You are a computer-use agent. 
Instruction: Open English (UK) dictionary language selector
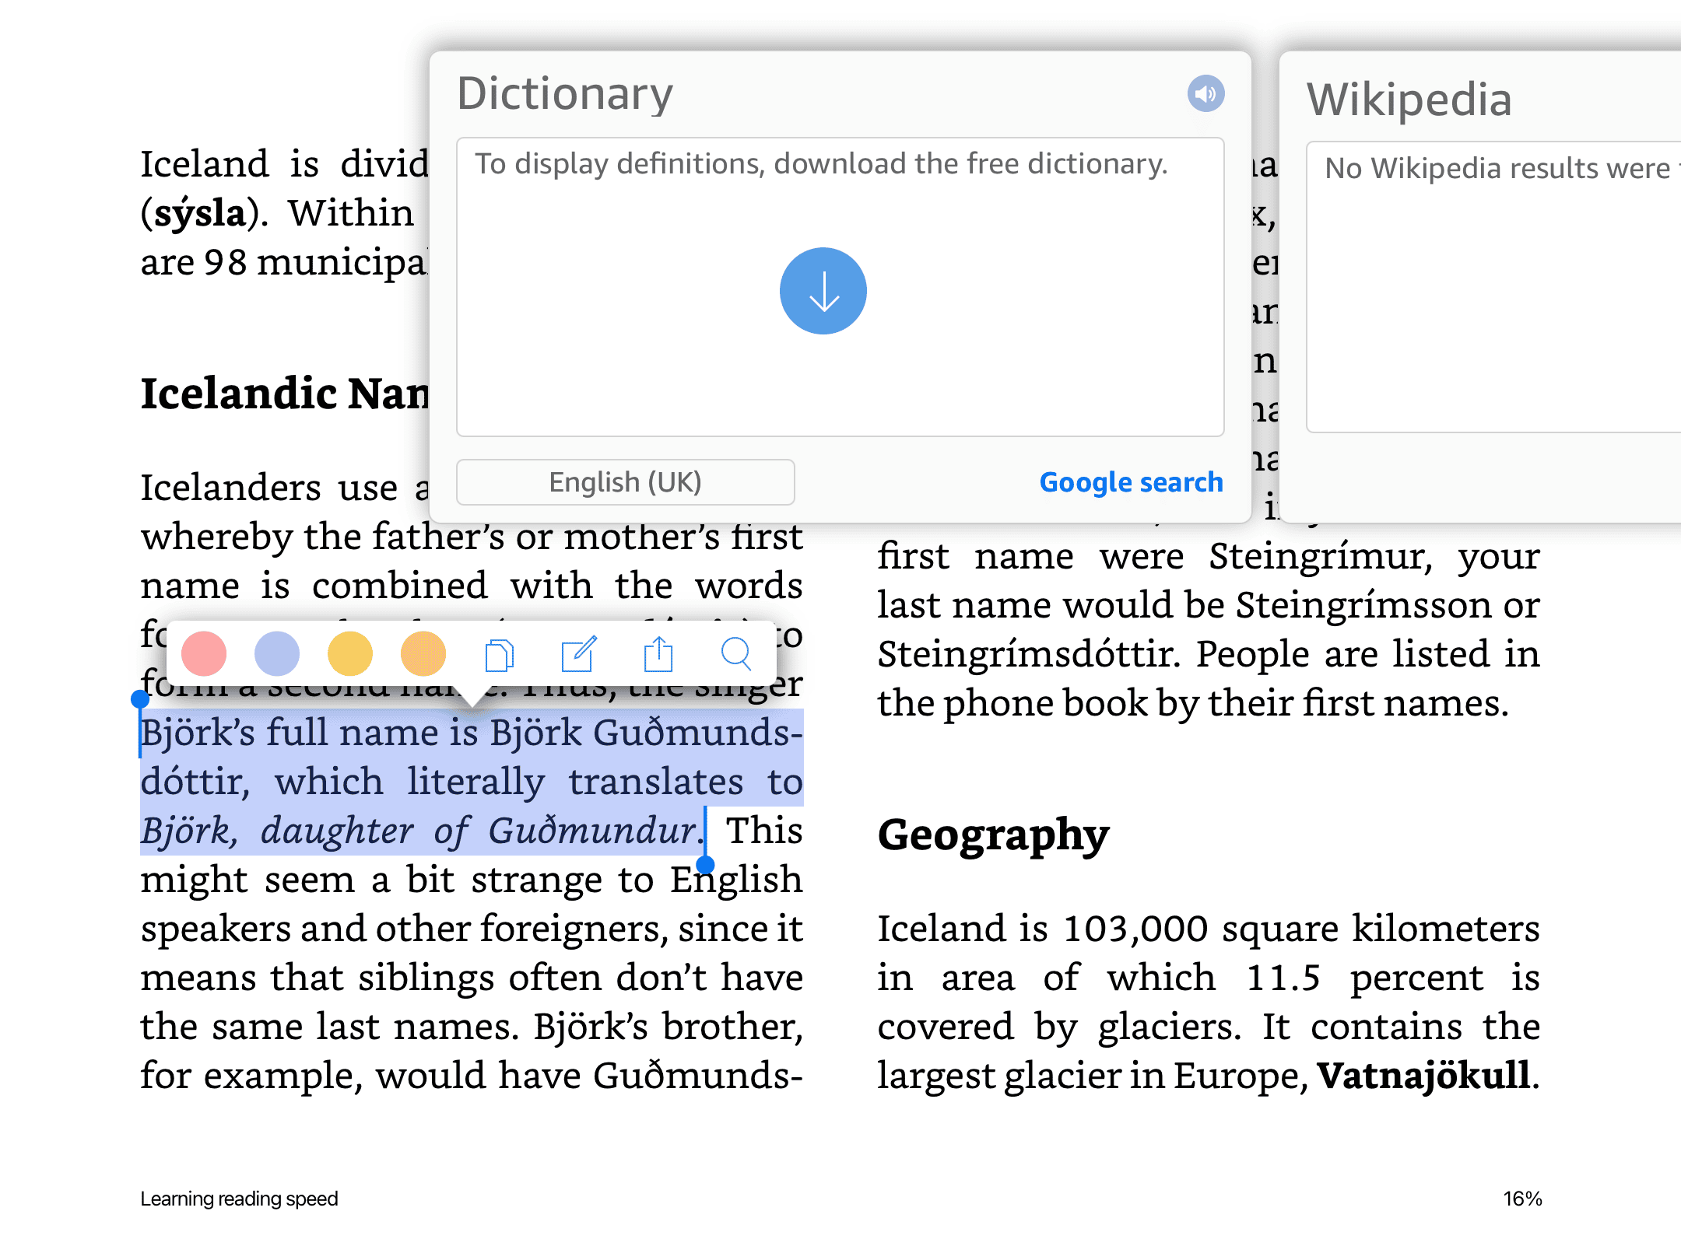(625, 482)
